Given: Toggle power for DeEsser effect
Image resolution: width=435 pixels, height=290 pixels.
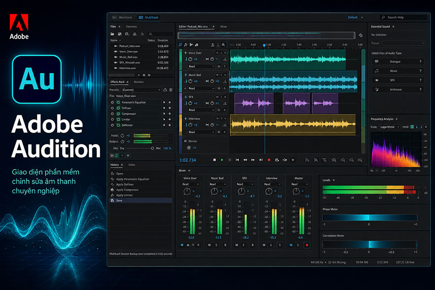Looking at the screenshot, I should (x=112, y=108).
